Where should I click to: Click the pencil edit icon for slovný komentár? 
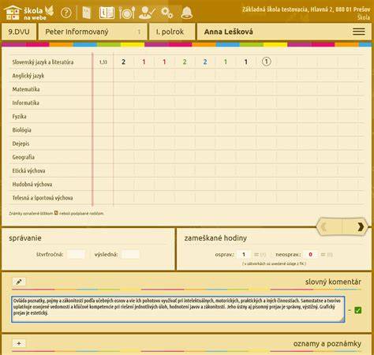[19, 282]
